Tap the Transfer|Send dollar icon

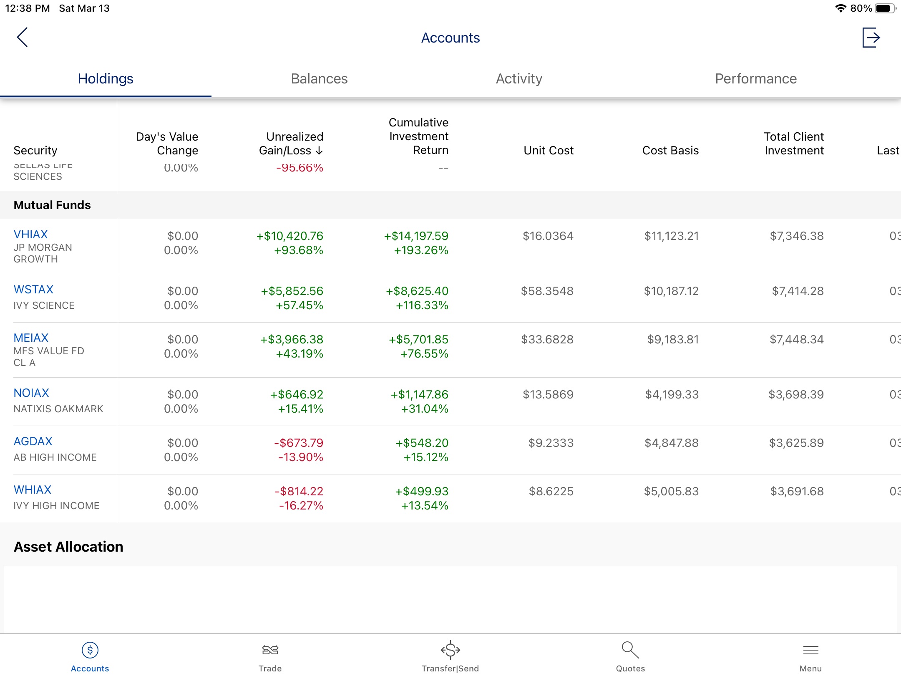click(450, 650)
